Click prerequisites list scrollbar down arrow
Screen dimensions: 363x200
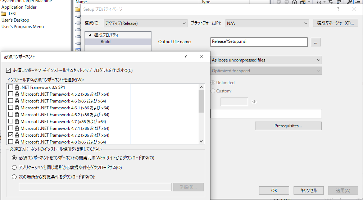pyautogui.click(x=201, y=141)
